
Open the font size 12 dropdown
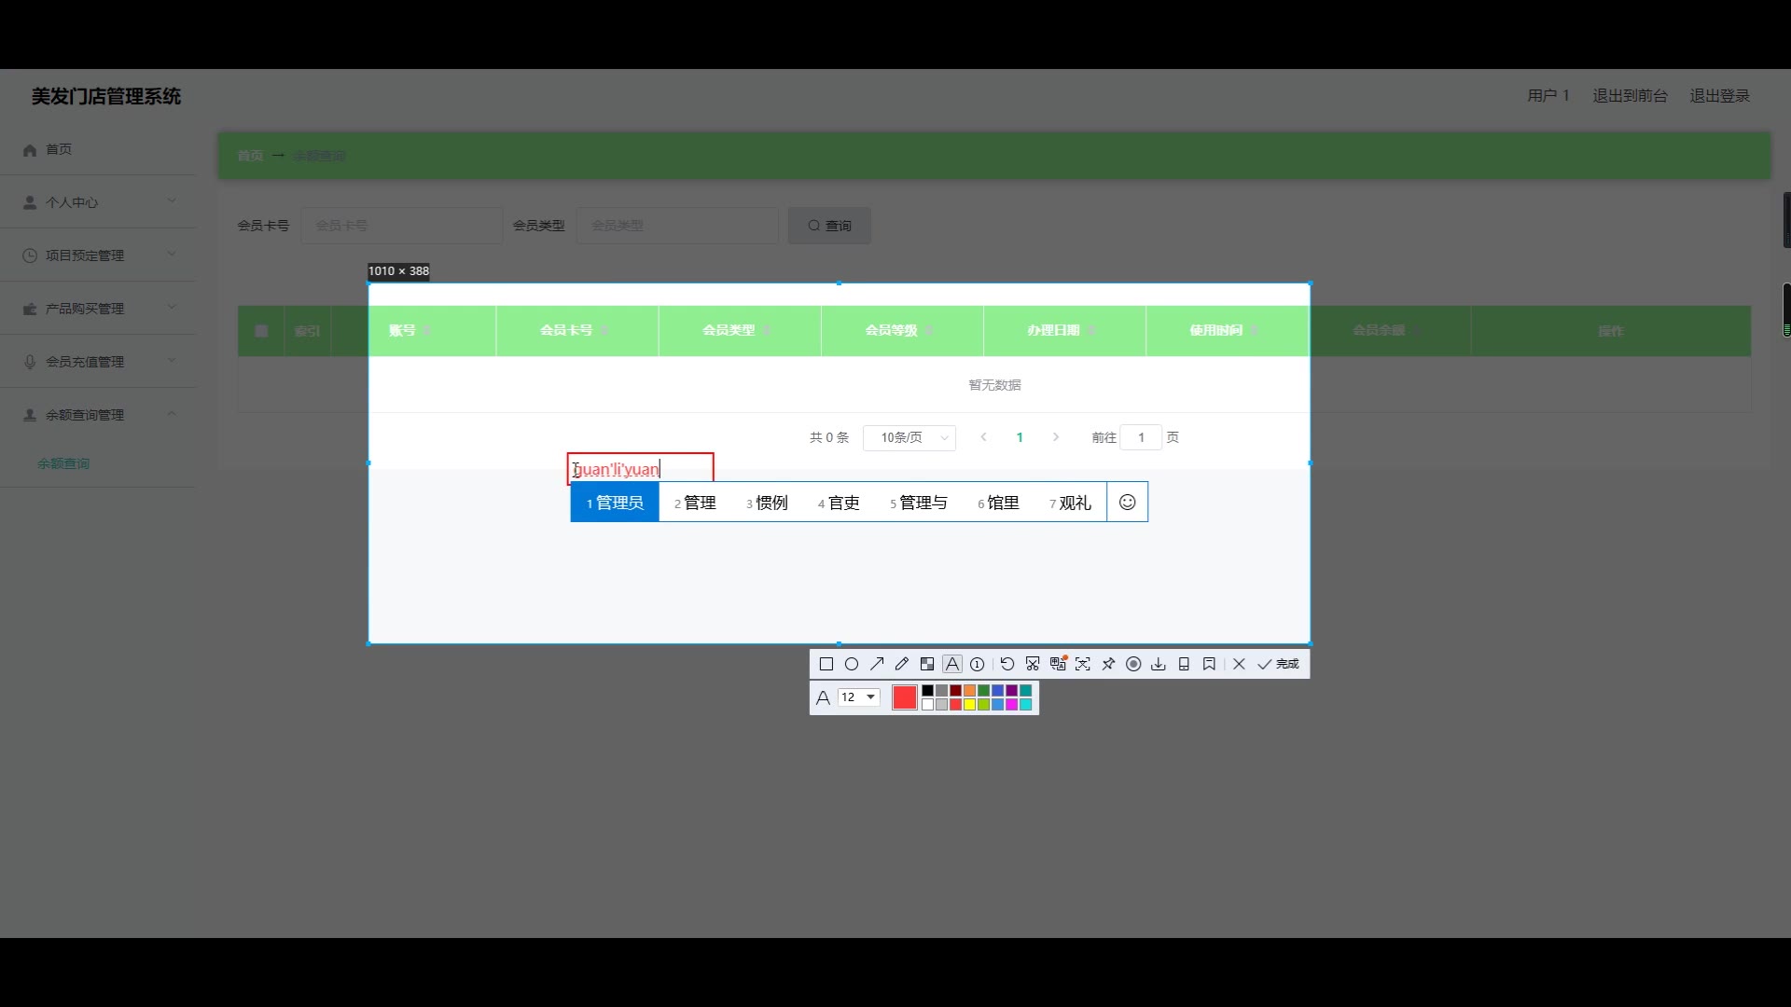pyautogui.click(x=859, y=697)
